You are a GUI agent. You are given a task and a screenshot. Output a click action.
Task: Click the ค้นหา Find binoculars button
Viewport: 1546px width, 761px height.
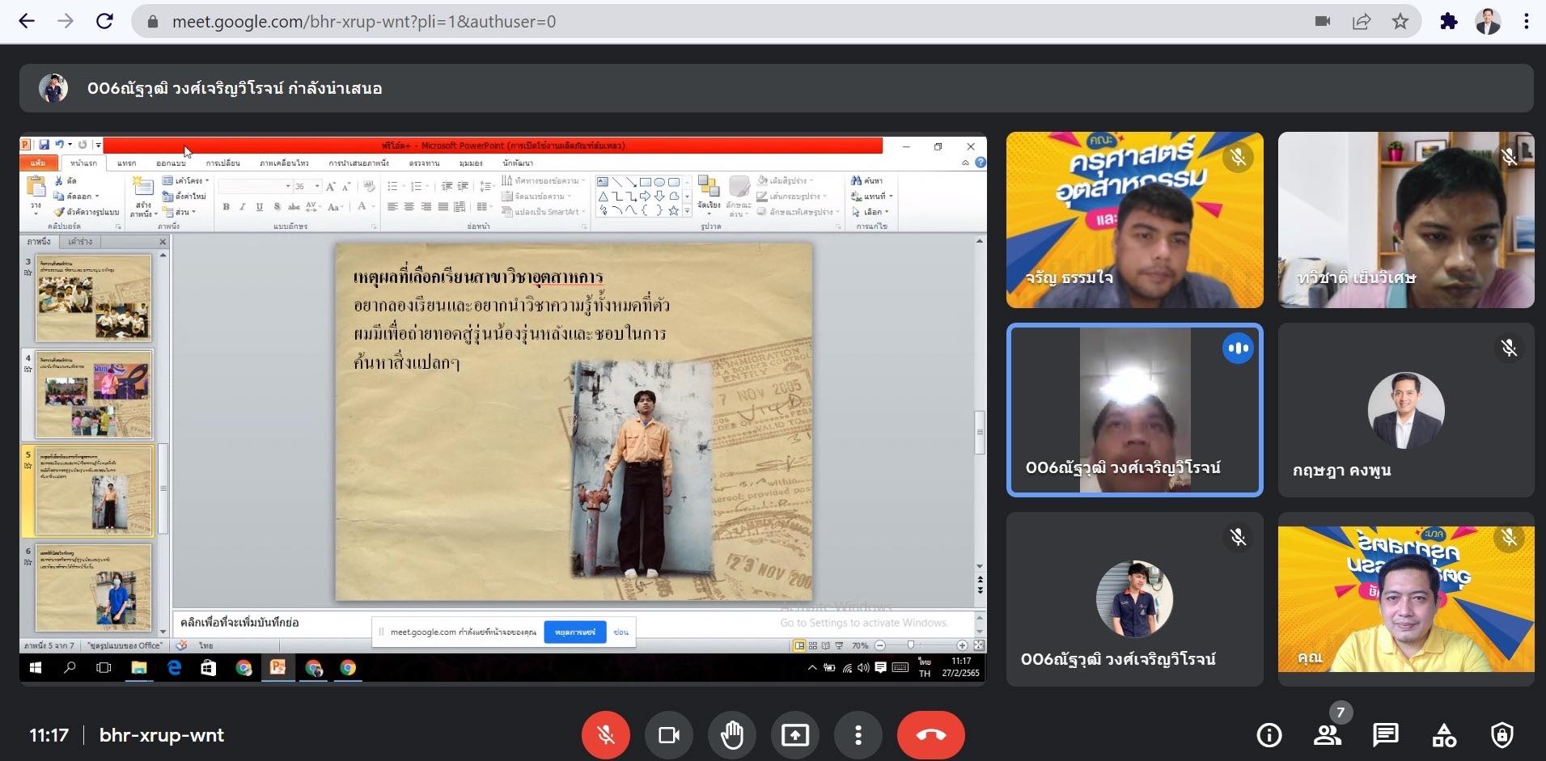click(866, 180)
